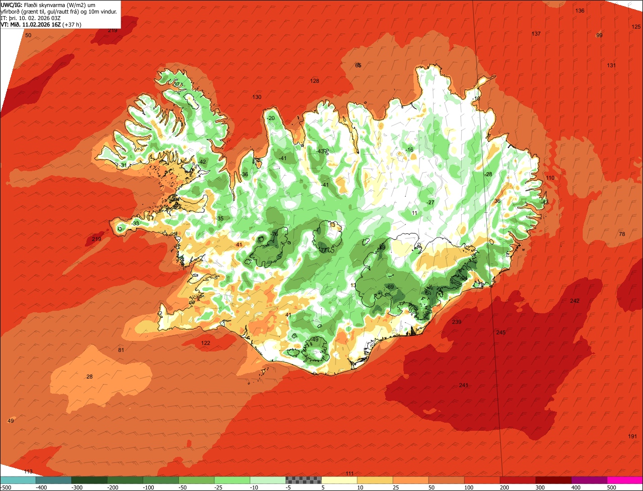Viewport: 643px width, 491px height.
Task: Click the value -43 in northern Iceland
Action: click(320, 151)
